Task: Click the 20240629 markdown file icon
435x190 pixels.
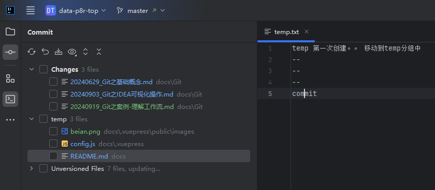Action: (x=65, y=82)
